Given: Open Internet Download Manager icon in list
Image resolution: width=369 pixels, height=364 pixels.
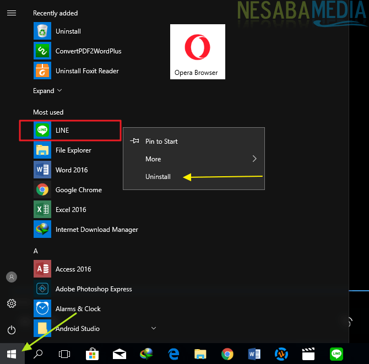Looking at the screenshot, I should tap(42, 229).
